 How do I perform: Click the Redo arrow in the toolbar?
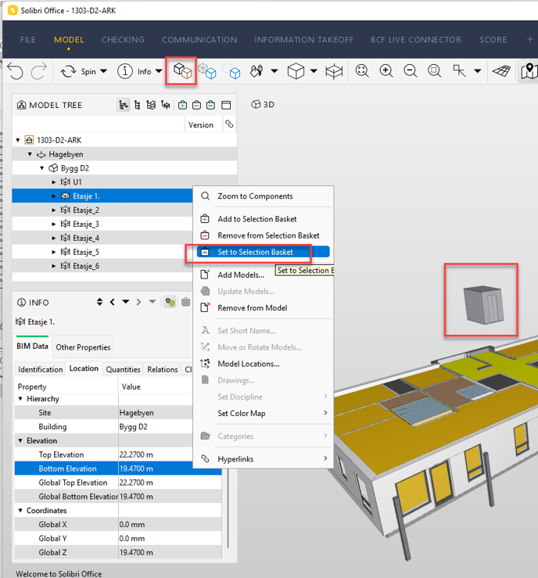tap(39, 70)
